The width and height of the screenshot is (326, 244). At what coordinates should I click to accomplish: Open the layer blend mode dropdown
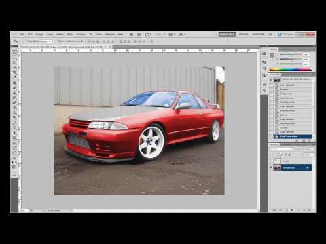281,149
